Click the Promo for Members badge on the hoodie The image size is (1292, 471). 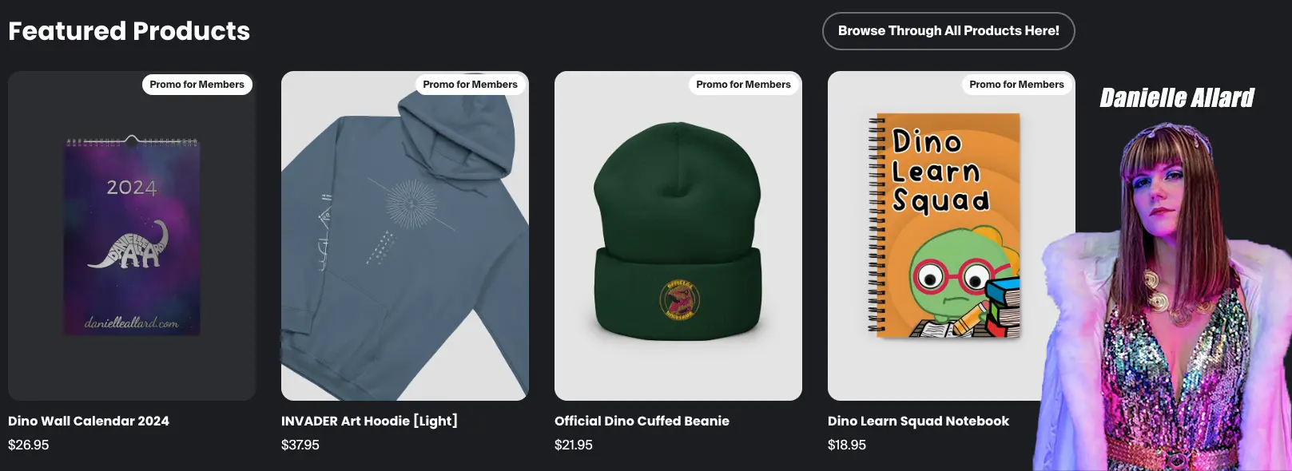[470, 84]
